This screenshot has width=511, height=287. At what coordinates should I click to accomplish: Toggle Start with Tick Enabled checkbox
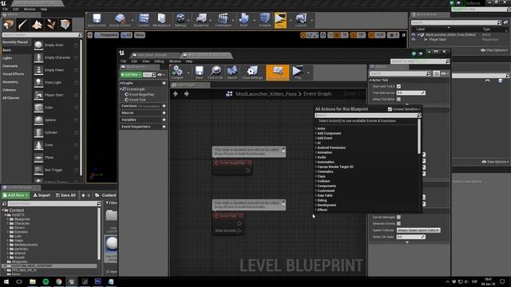tap(398, 86)
